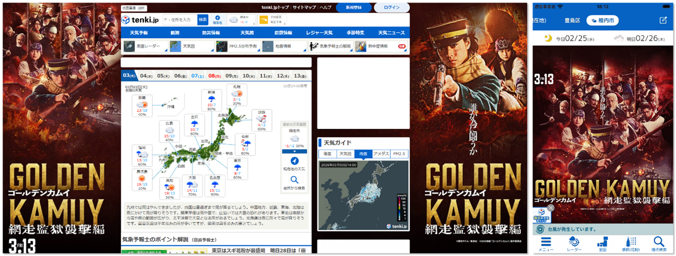Tap the edit icon in mobile app header
The image size is (676, 256).
663,20
